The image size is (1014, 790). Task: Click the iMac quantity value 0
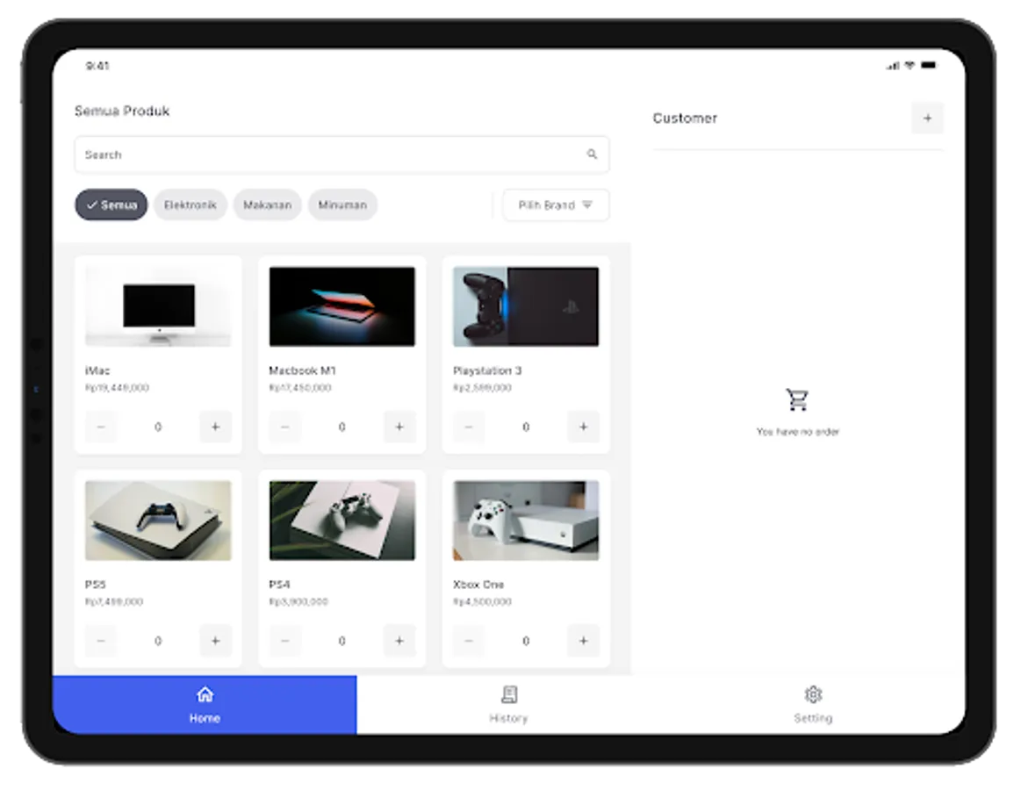[x=158, y=427]
